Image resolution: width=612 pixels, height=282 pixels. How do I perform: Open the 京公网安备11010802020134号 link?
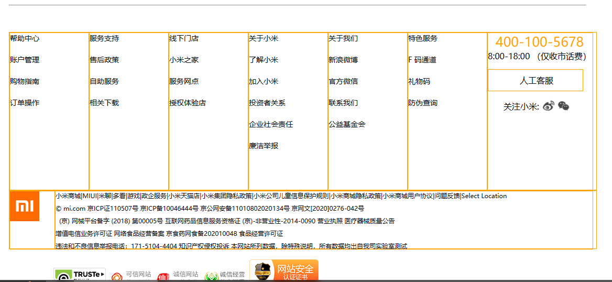pos(245,209)
